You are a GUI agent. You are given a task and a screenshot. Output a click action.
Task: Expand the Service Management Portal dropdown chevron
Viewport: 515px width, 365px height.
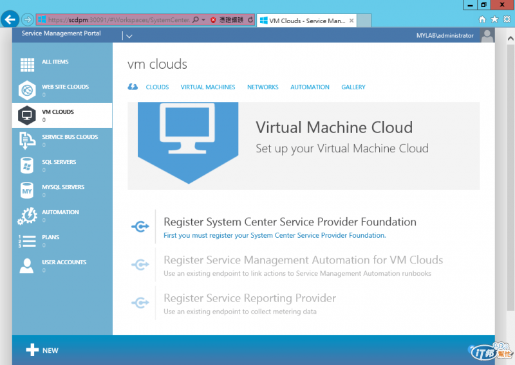(x=129, y=36)
